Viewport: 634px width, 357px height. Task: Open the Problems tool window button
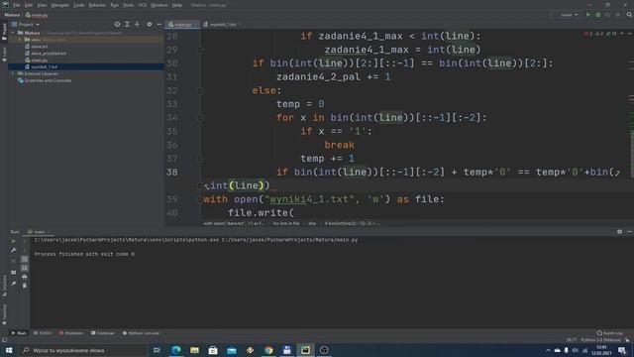click(x=70, y=333)
